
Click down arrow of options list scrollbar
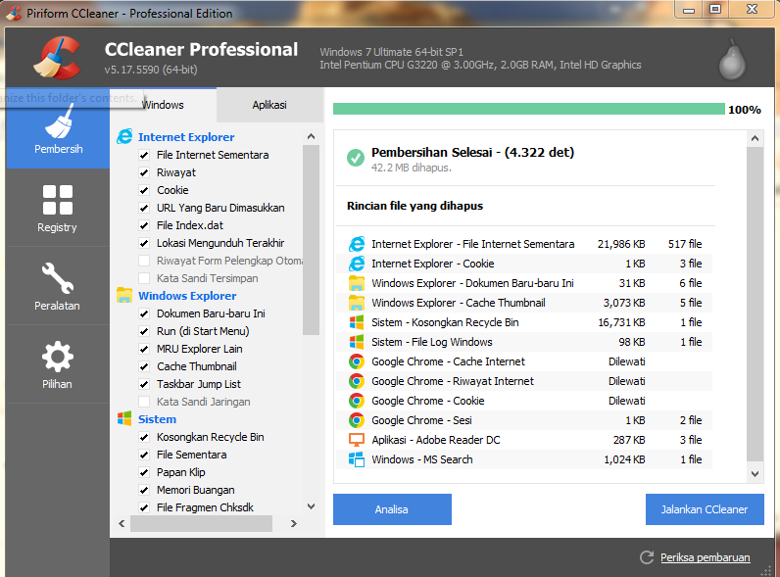(312, 506)
